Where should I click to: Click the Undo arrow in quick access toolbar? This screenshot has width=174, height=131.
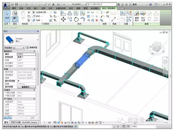point(26,4)
